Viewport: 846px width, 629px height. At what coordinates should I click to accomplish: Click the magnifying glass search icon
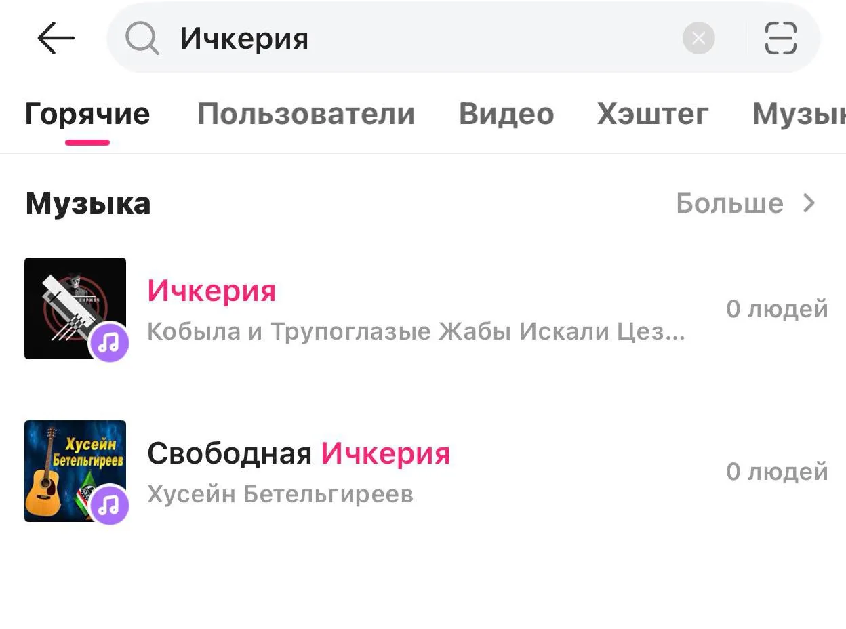[x=142, y=38]
